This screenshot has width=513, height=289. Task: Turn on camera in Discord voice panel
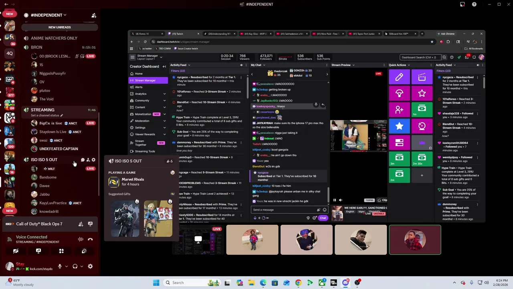16,251
